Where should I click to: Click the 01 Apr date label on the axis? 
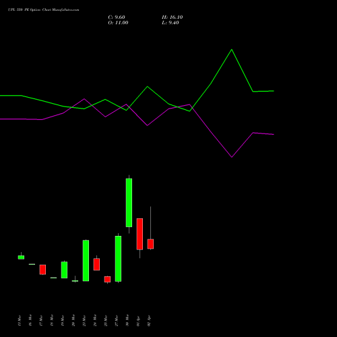[138, 321]
